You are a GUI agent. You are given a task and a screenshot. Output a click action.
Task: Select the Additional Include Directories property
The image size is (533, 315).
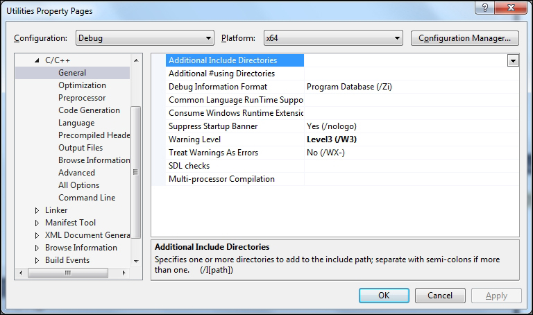[x=235, y=60]
